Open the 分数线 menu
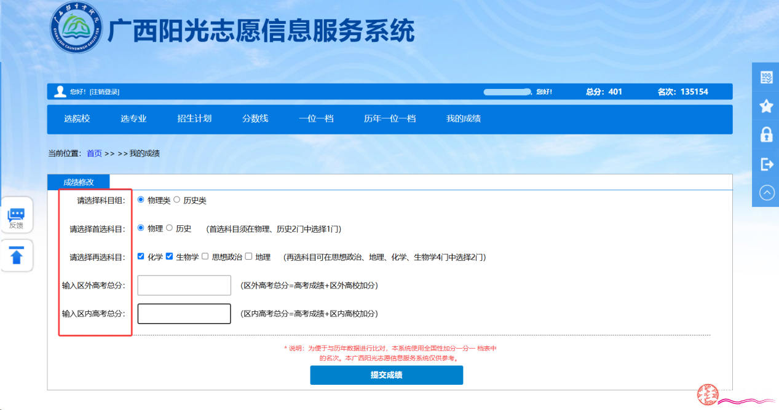The image size is (779, 410). [x=255, y=118]
